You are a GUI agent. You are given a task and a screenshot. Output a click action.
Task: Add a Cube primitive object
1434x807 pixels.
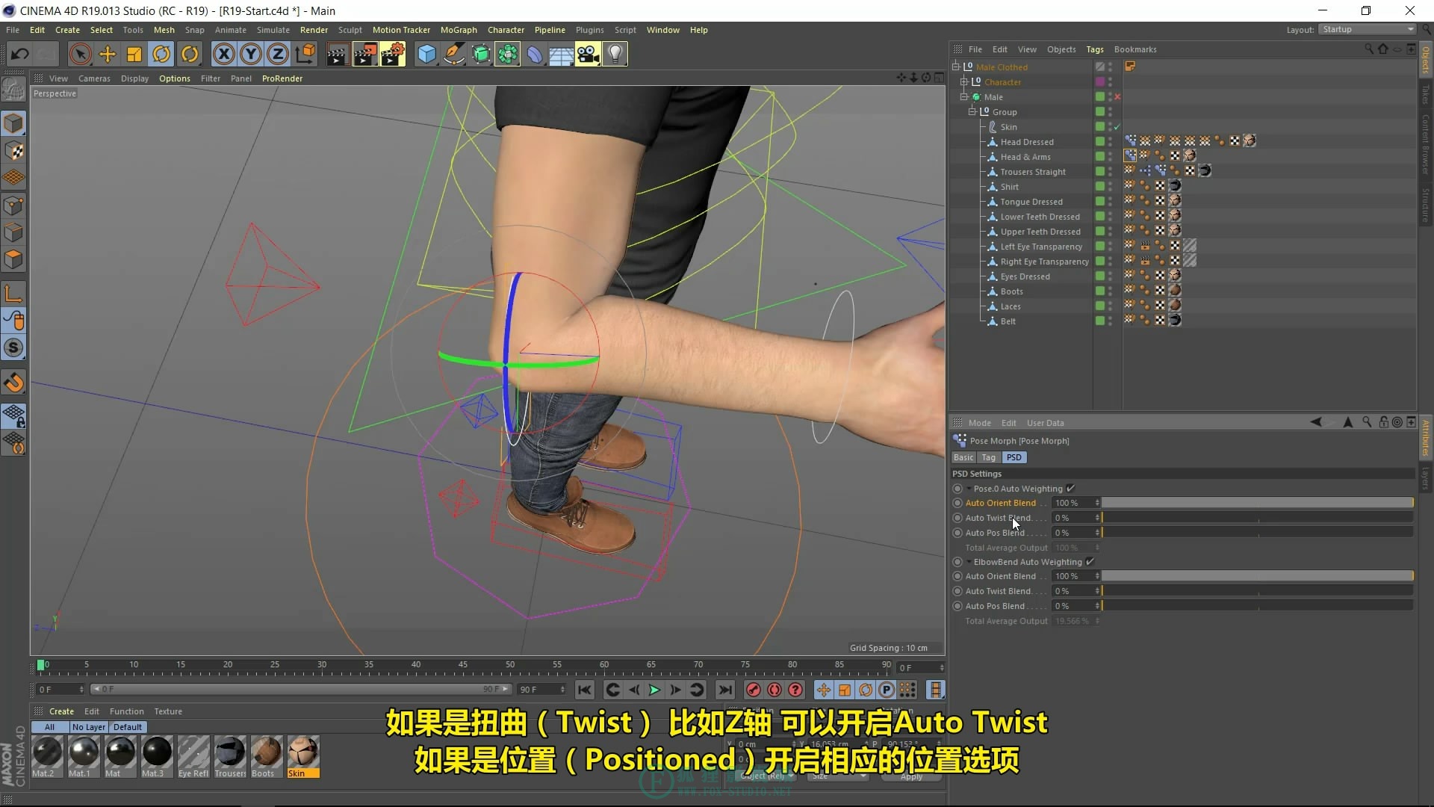(426, 54)
